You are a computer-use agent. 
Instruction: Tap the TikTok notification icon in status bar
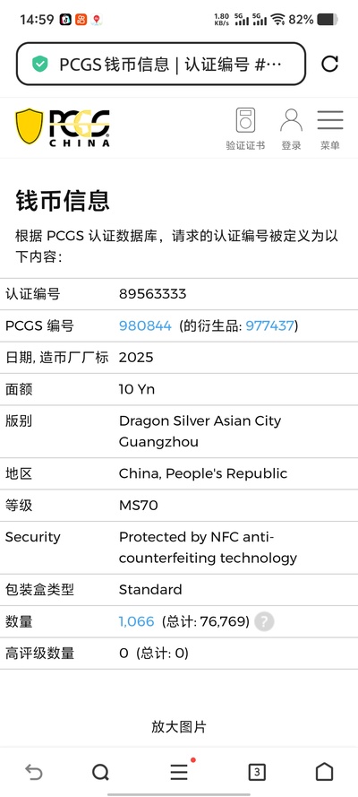(65, 20)
